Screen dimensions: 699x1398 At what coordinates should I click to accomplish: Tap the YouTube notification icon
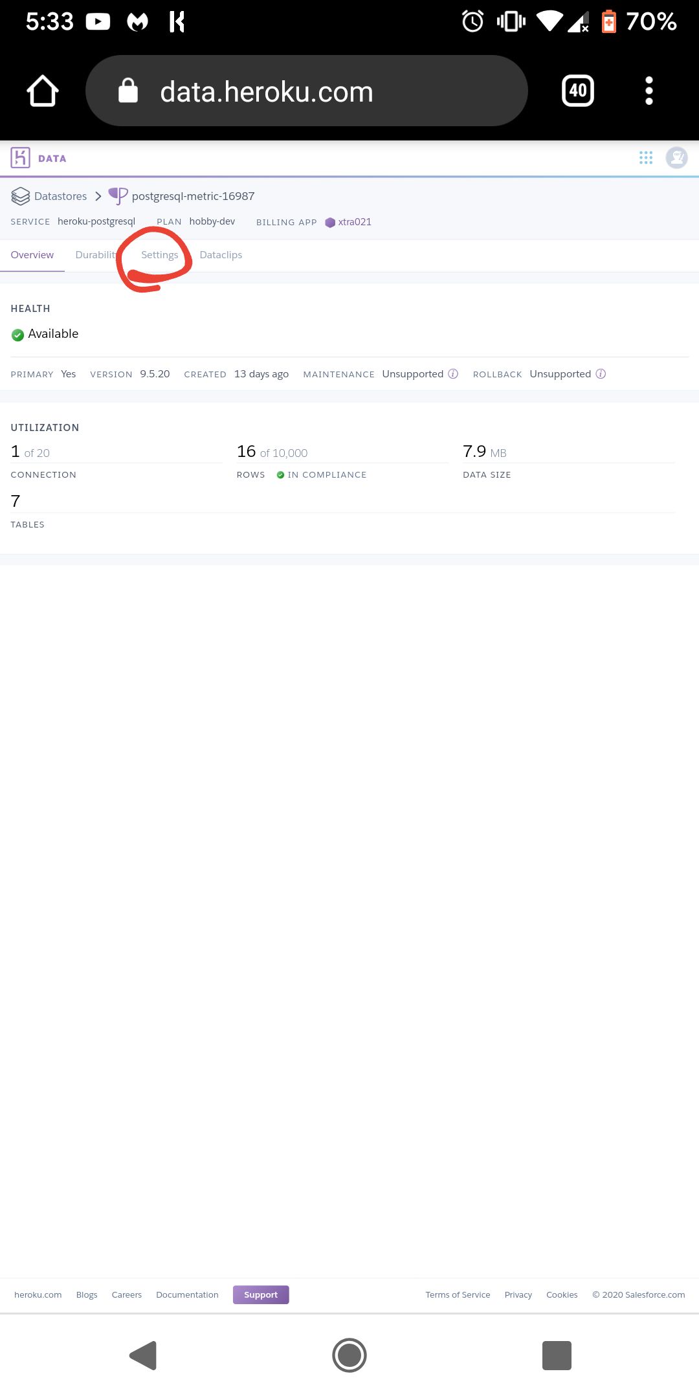(x=98, y=22)
